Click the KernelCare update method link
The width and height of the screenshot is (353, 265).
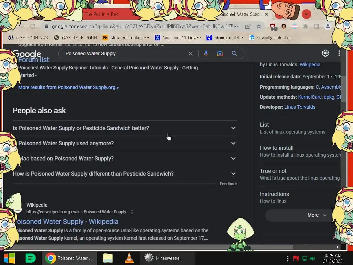310,97
